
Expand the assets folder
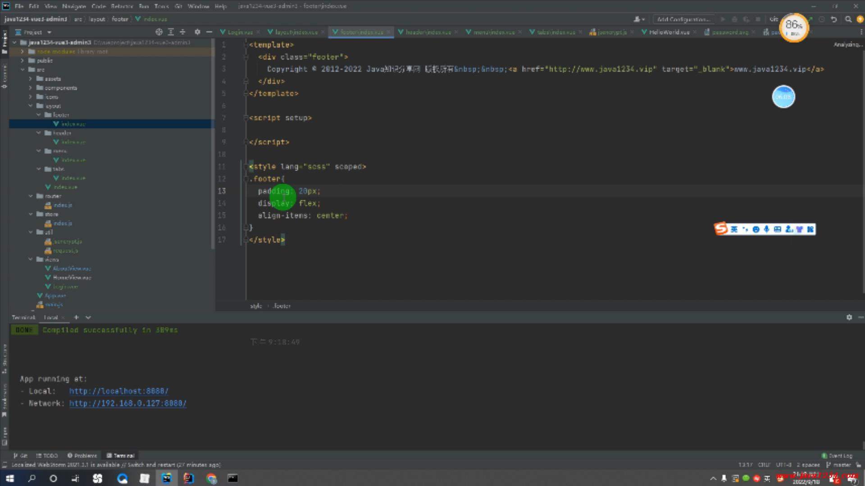(x=30, y=78)
